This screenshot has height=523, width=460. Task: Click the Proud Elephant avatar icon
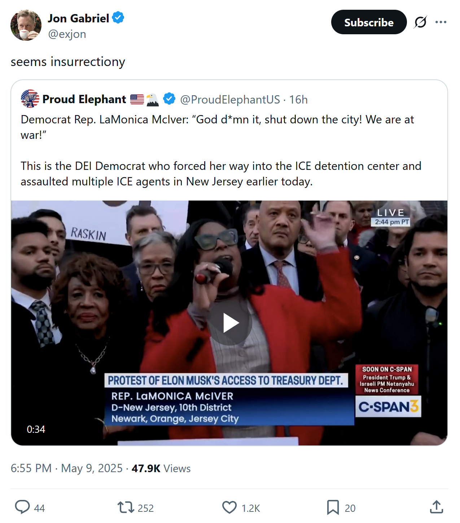[x=30, y=99]
